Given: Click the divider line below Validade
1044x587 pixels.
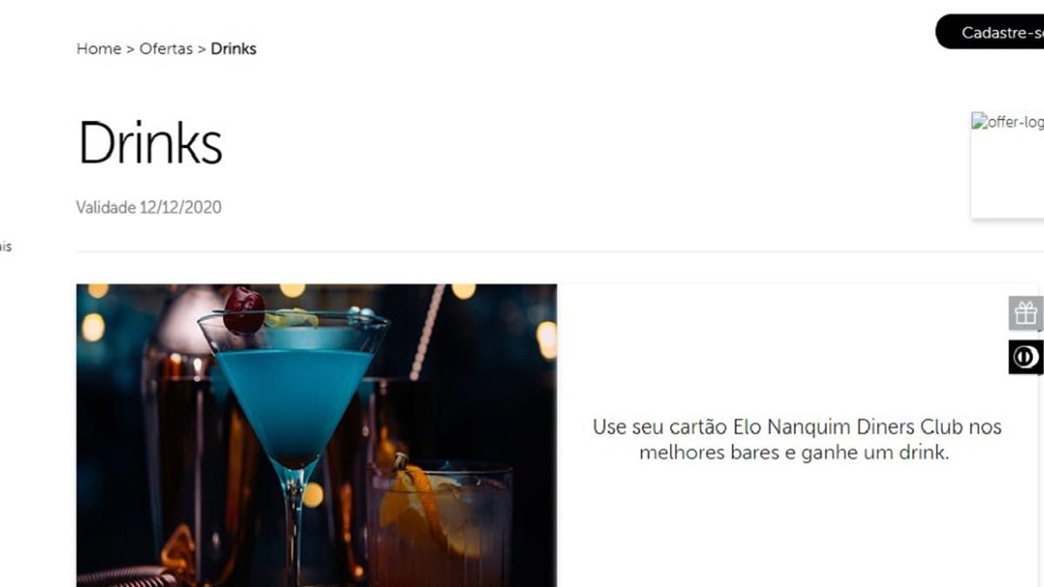Looking at the screenshot, I should pos(559,251).
